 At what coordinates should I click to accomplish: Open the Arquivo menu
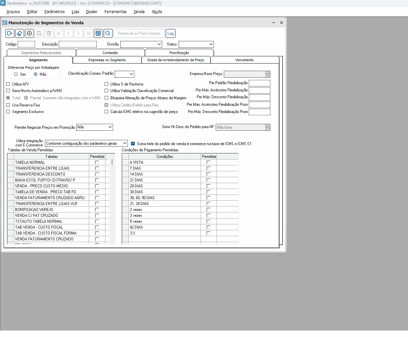tap(13, 11)
